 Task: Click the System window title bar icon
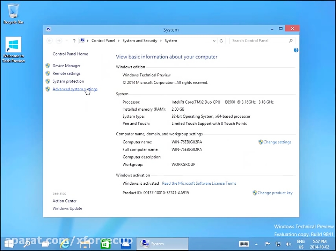(x=49, y=29)
